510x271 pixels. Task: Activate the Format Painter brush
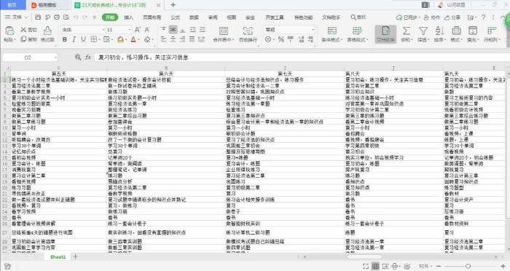pos(47,31)
